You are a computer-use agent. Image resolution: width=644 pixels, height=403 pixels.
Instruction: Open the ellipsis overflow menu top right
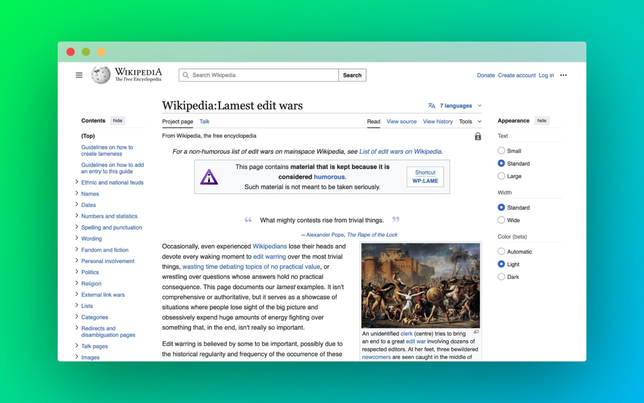563,75
